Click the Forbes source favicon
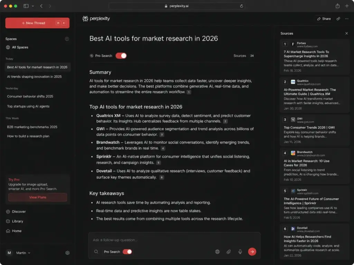Viewport: 354px width, 265px height. tap(293, 44)
